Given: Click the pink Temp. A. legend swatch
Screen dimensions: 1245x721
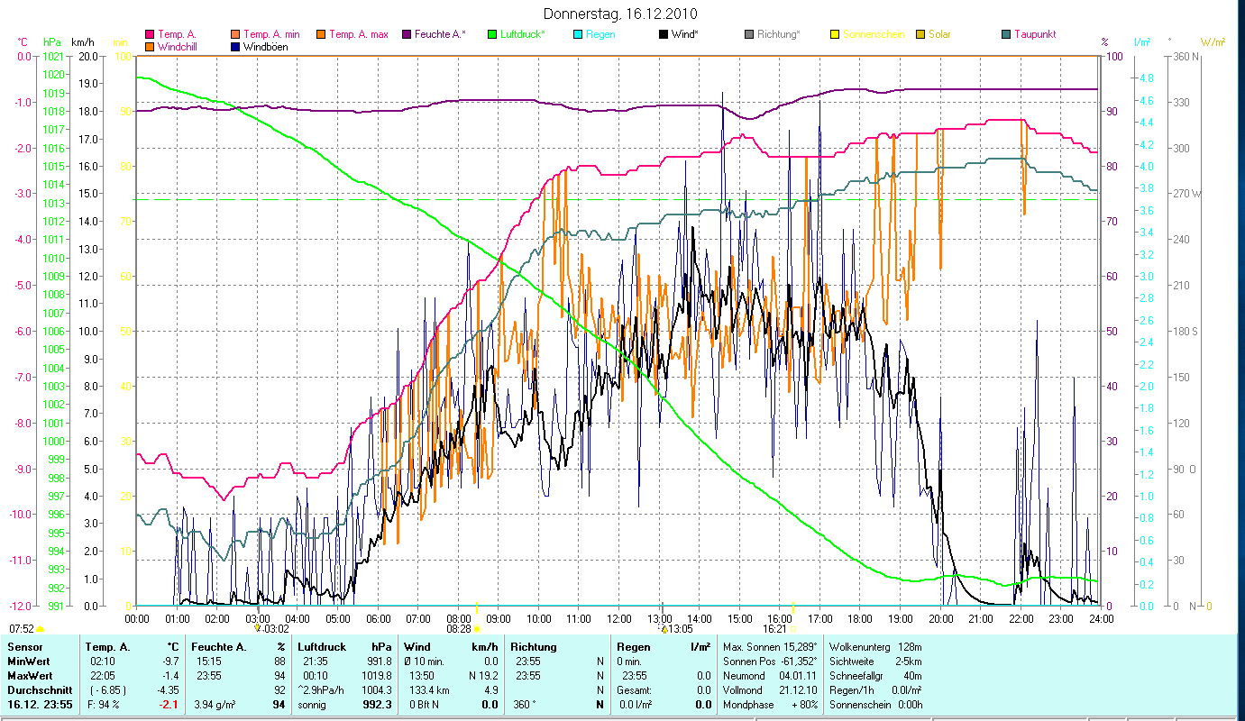Looking at the screenshot, I should click(x=150, y=35).
